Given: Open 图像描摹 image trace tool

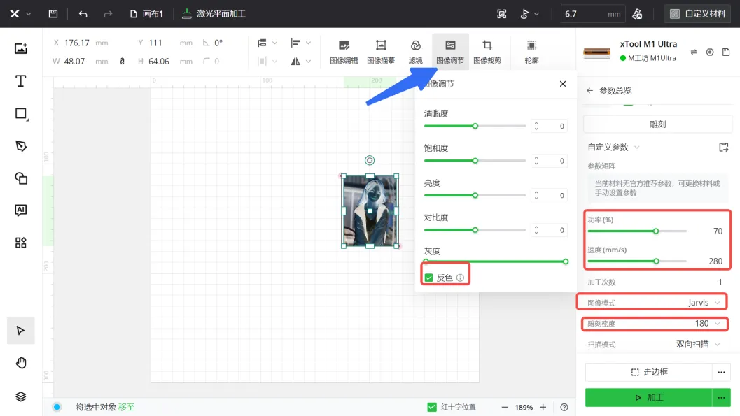Looking at the screenshot, I should coord(381,52).
